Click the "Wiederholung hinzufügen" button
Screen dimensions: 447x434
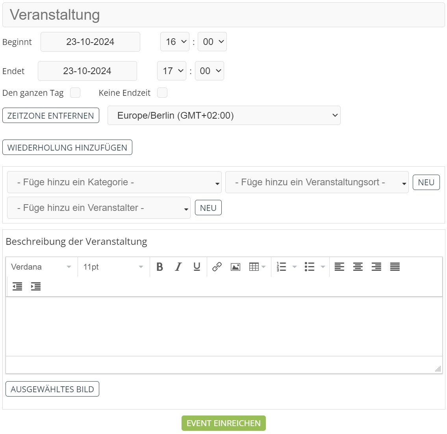[67, 147]
